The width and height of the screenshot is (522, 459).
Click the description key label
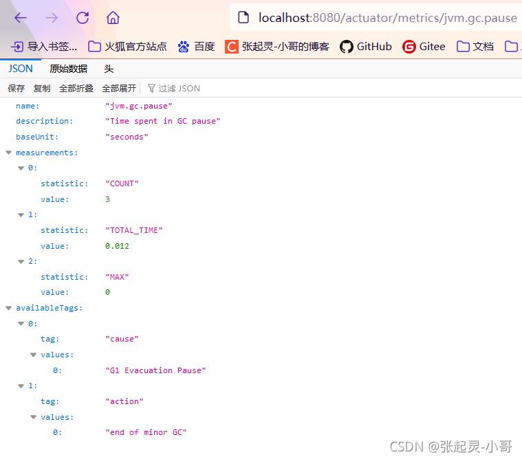[x=44, y=121]
